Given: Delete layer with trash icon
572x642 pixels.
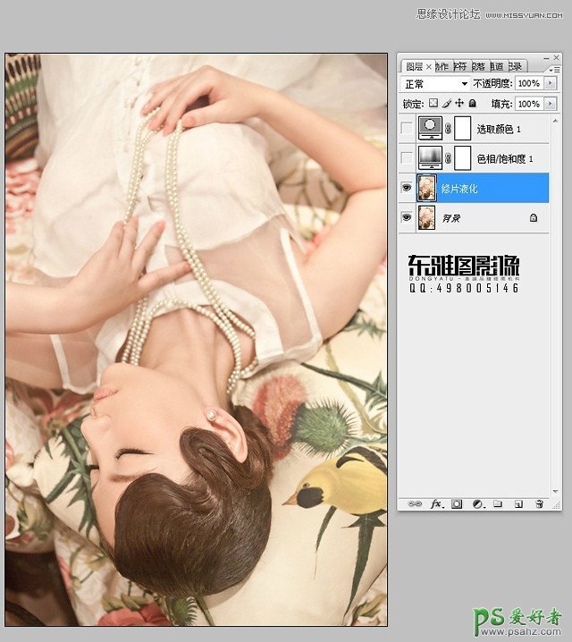Looking at the screenshot, I should coord(538,504).
